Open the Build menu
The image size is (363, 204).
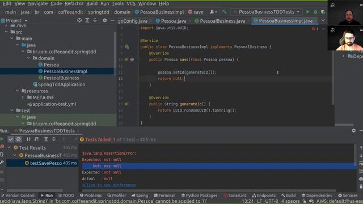tap(92, 4)
